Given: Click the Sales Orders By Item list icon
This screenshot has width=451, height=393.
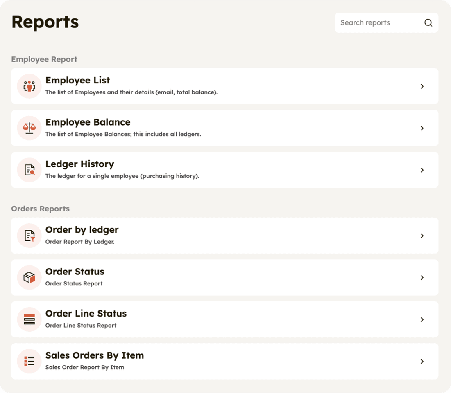Looking at the screenshot, I should coord(29,361).
